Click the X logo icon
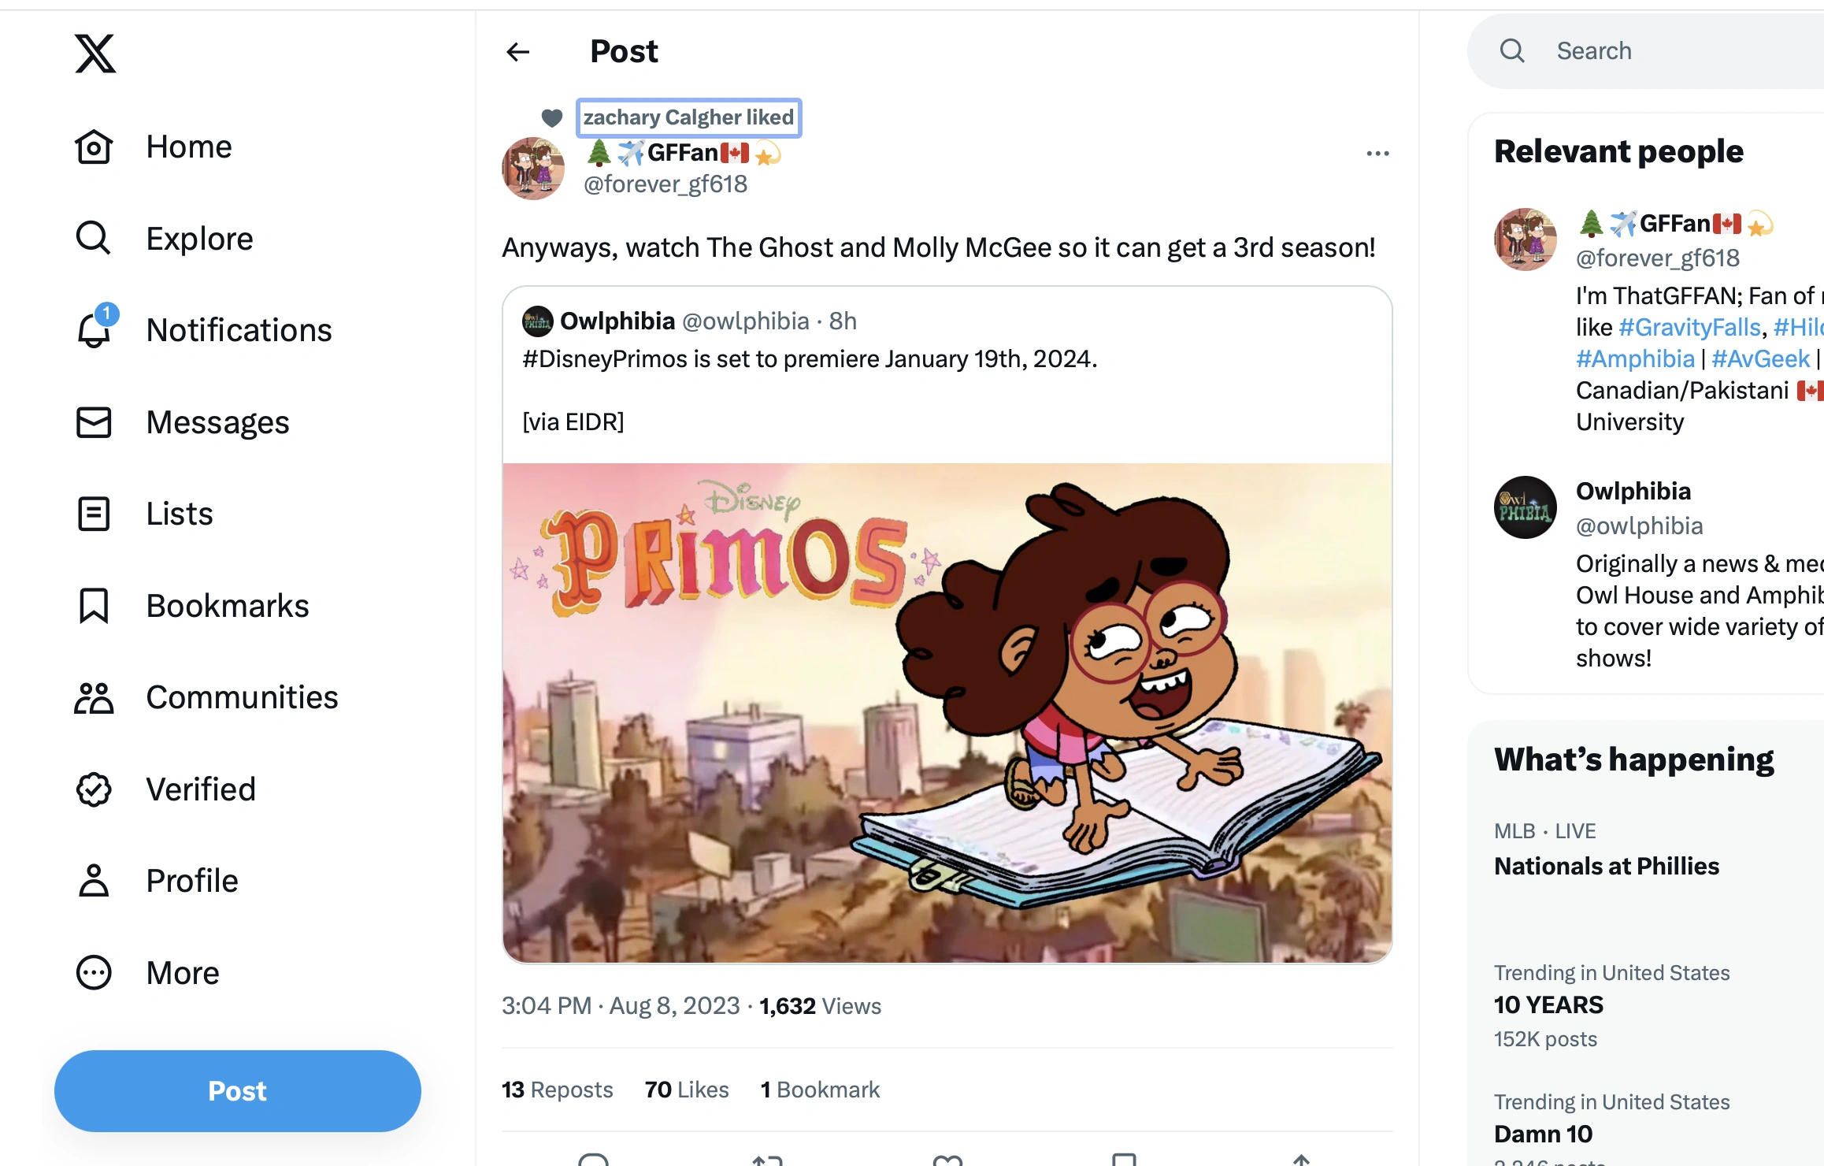The image size is (1824, 1166). [x=94, y=54]
